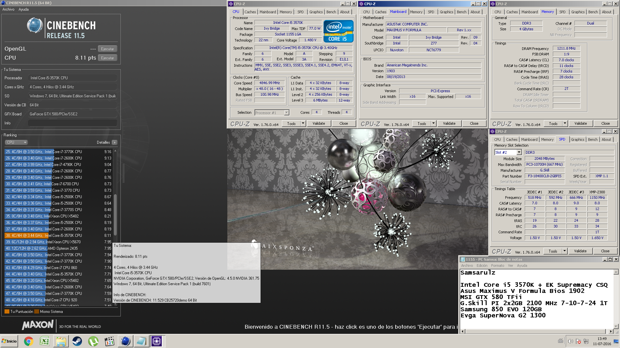
Task: Launch Steam from the taskbar
Action: [x=77, y=341]
